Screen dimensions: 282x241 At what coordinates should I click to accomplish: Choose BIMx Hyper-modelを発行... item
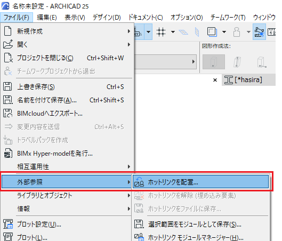coord(67,154)
